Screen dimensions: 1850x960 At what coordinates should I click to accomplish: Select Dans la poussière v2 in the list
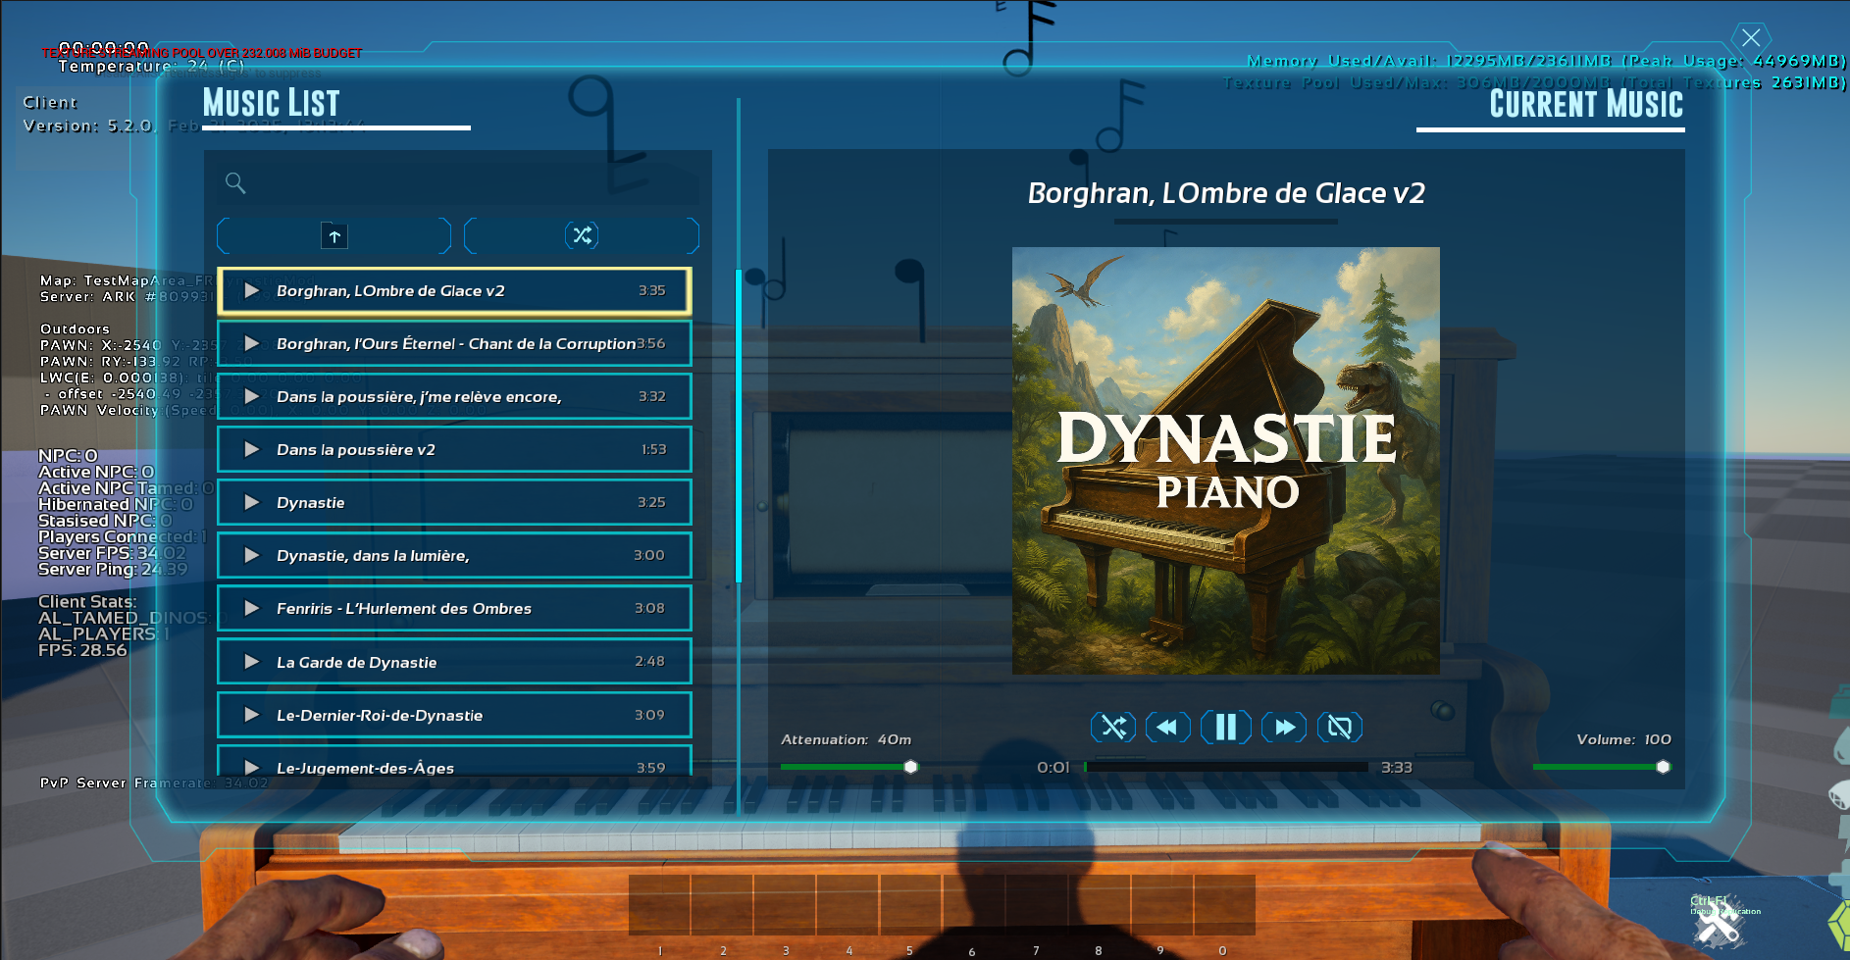click(453, 449)
